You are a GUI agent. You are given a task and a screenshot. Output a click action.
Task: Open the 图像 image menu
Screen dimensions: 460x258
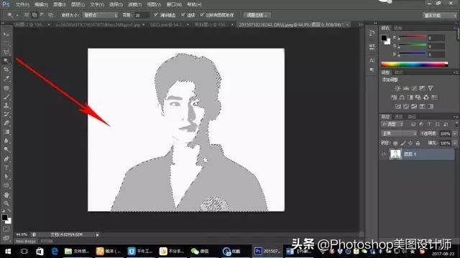[59, 4]
